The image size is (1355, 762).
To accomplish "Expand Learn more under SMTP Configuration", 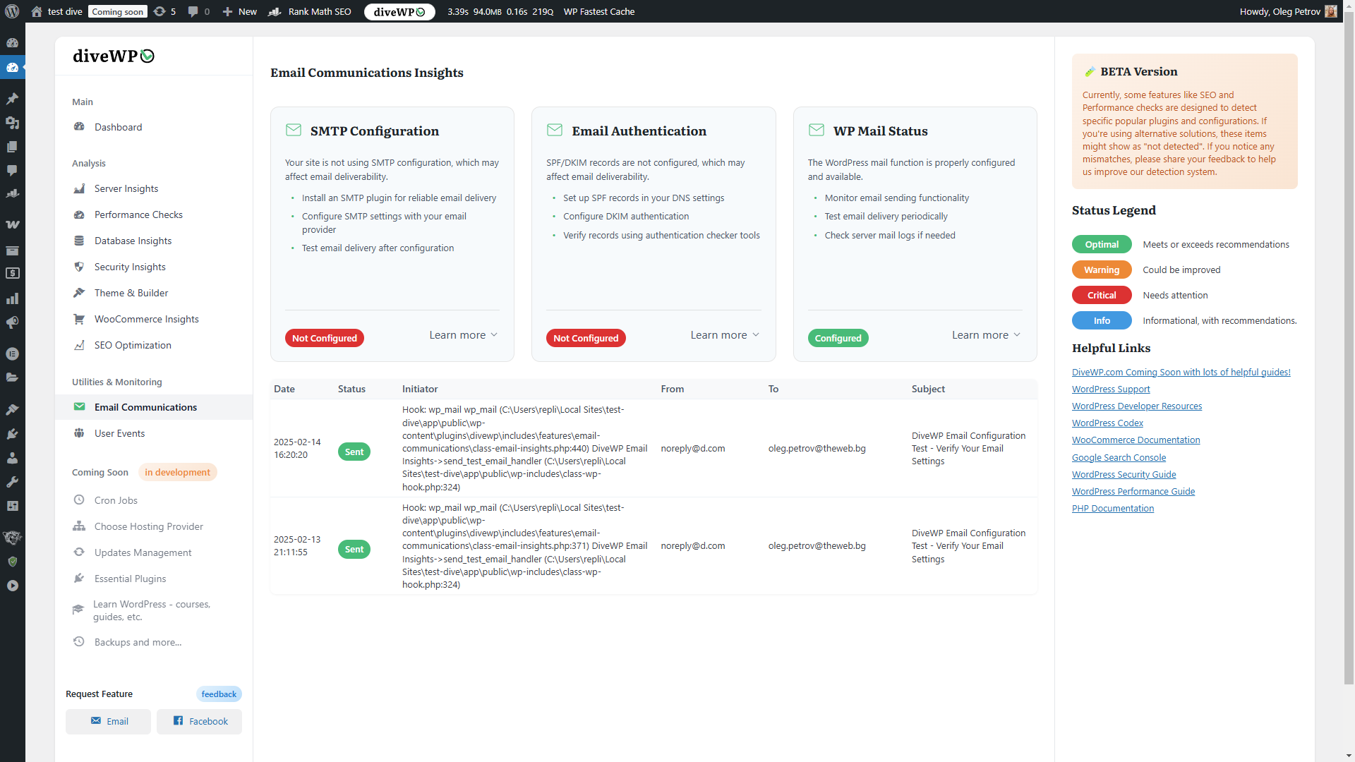I will pyautogui.click(x=463, y=335).
